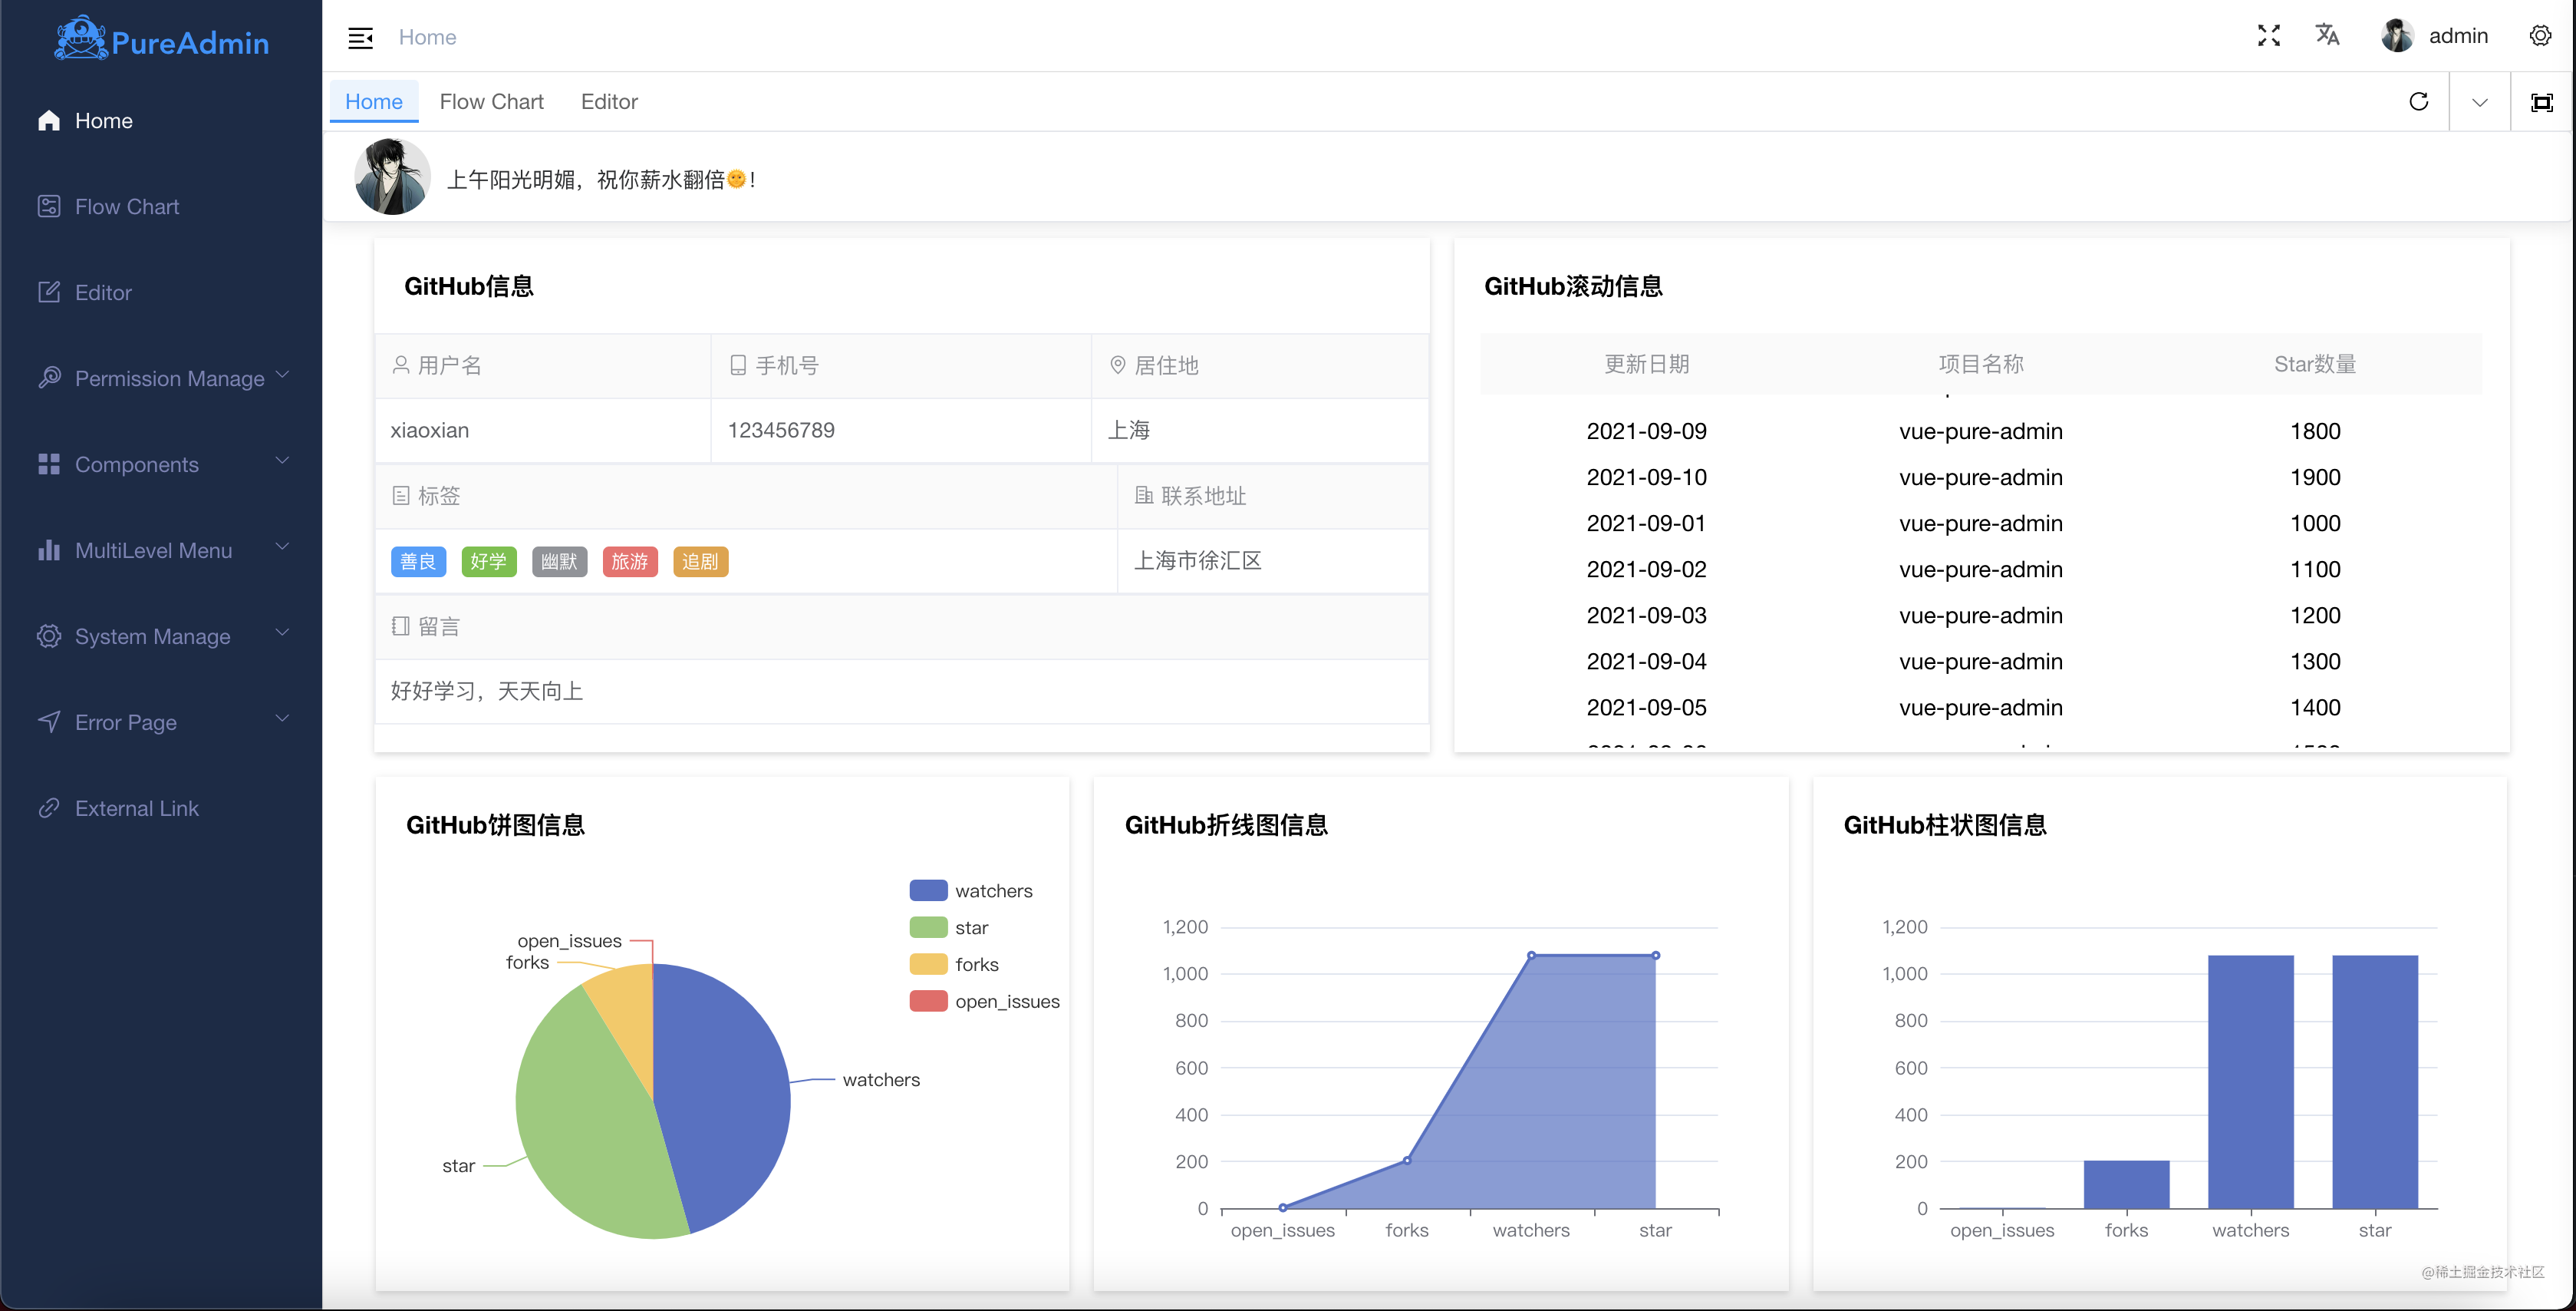This screenshot has width=2576, height=1311.
Task: Click the 更新日期 column header
Action: click(1646, 365)
